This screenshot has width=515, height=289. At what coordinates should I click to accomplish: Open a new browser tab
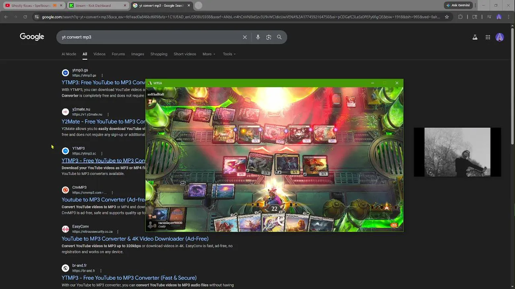(198, 6)
